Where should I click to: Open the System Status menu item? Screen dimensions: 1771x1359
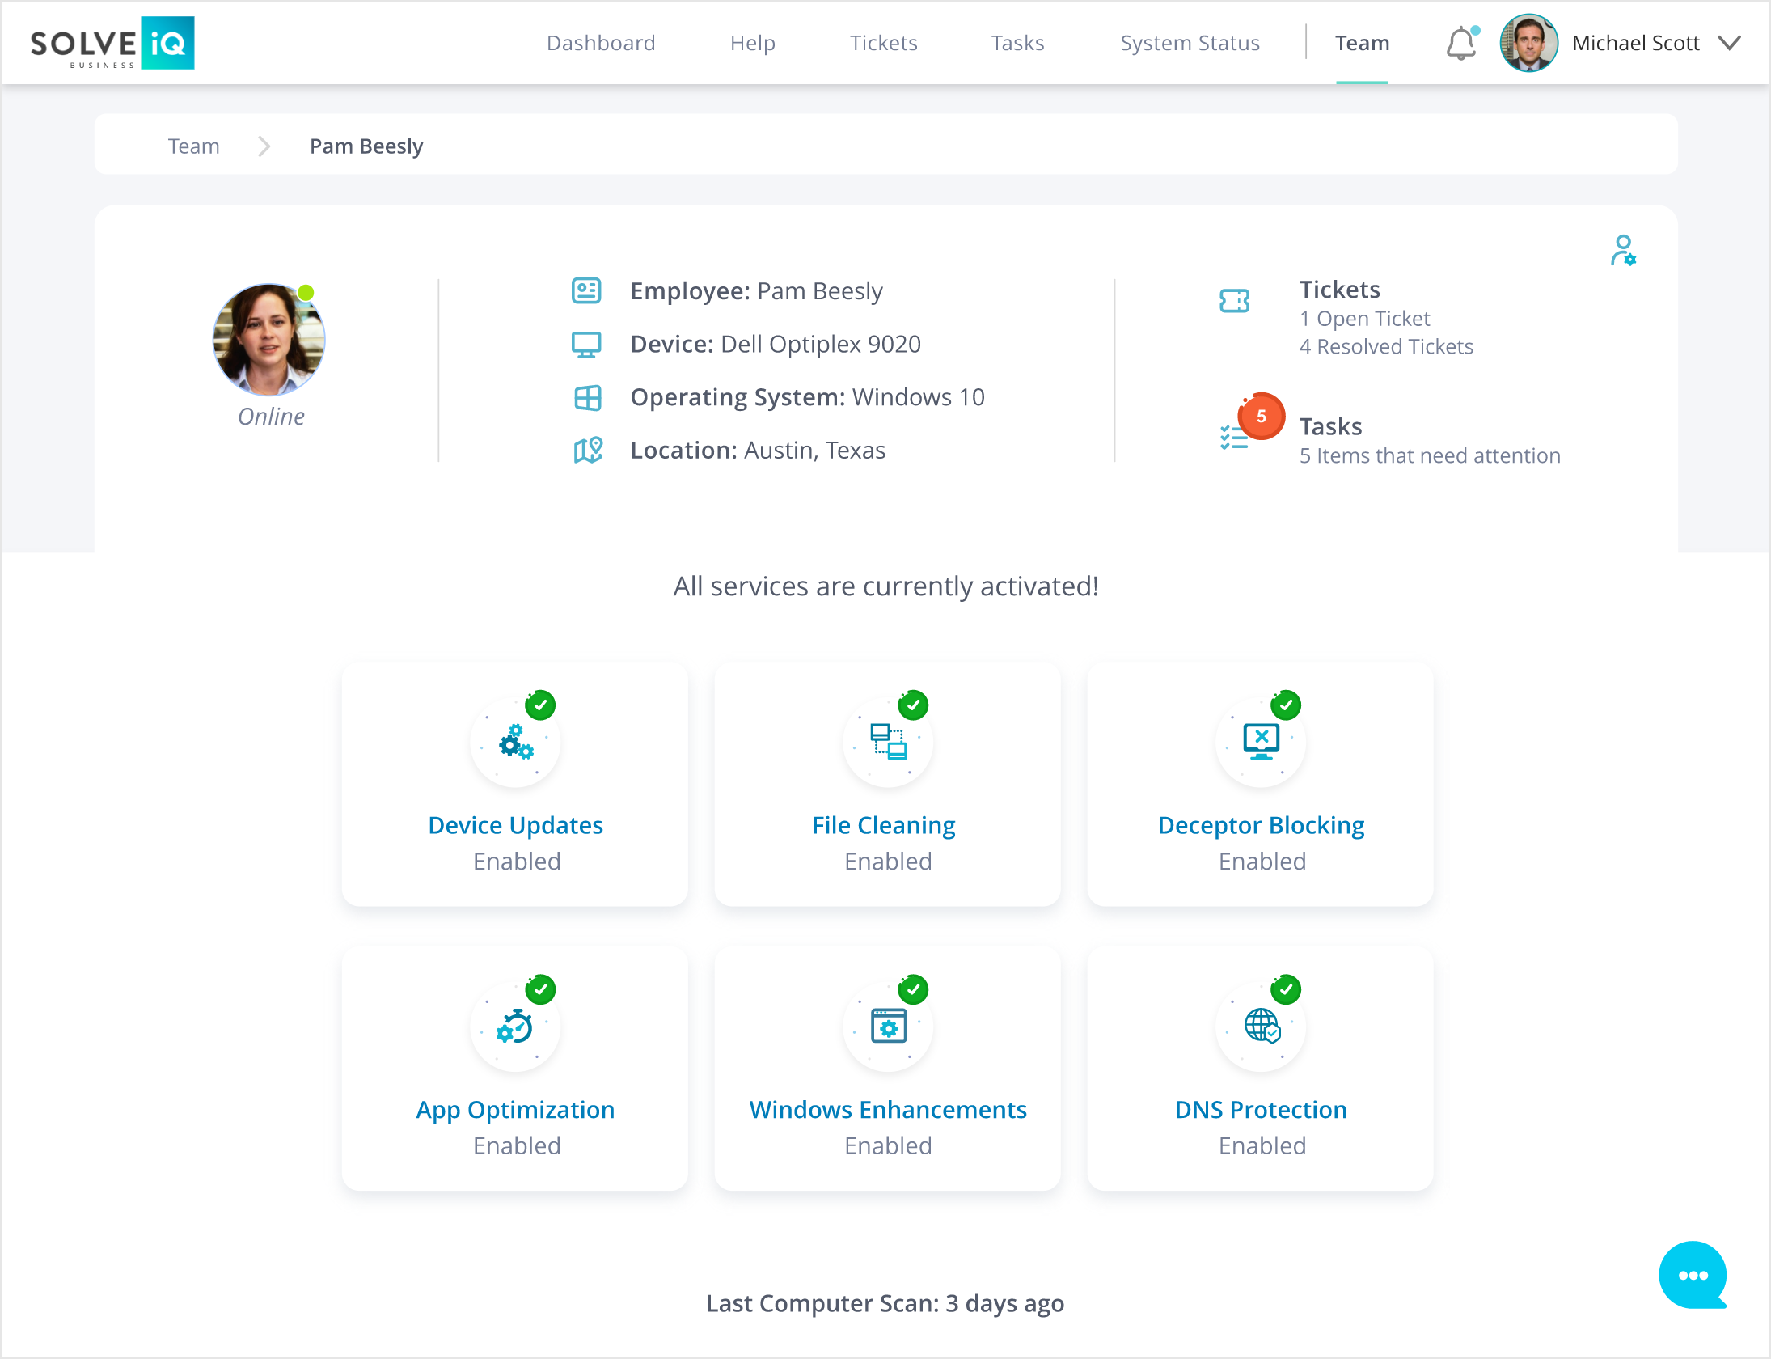tap(1190, 43)
